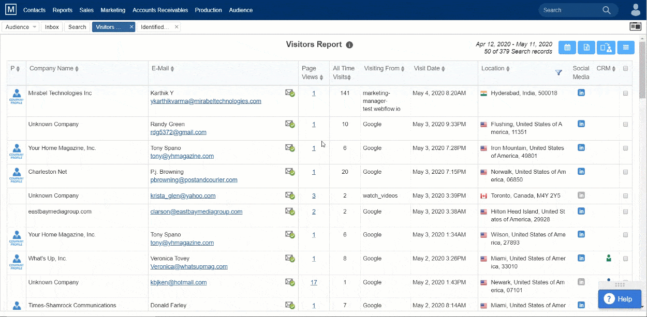Open the Reports menu
Image resolution: width=647 pixels, height=317 pixels.
coord(63,10)
